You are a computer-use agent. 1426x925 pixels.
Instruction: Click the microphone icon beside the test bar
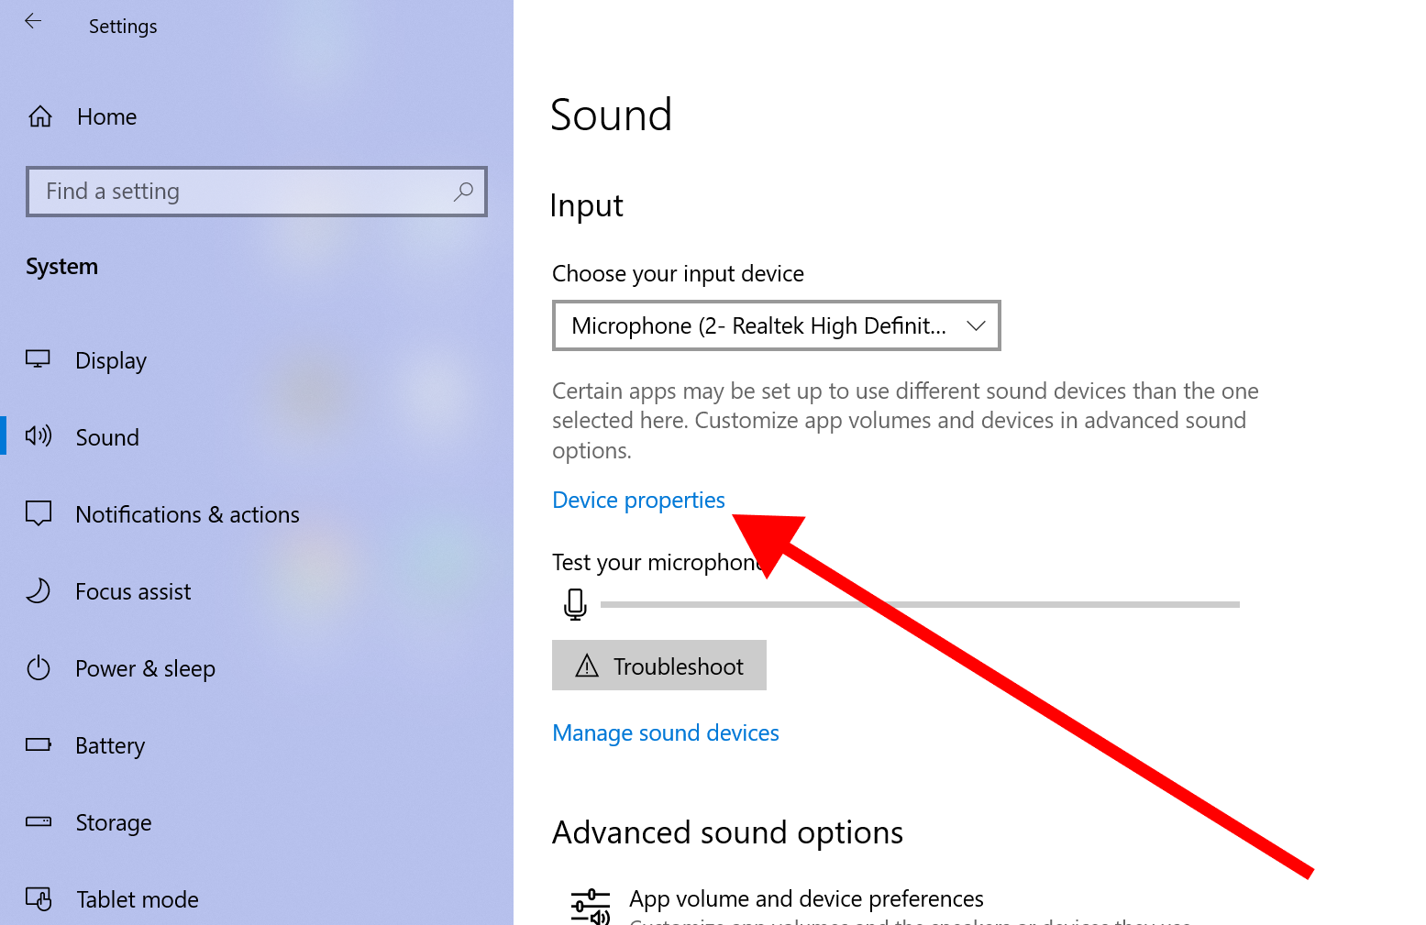click(575, 603)
